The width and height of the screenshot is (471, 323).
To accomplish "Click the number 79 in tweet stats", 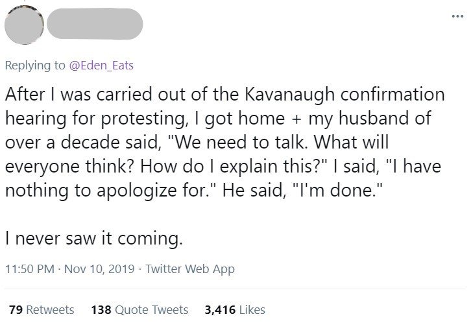I will [16, 309].
